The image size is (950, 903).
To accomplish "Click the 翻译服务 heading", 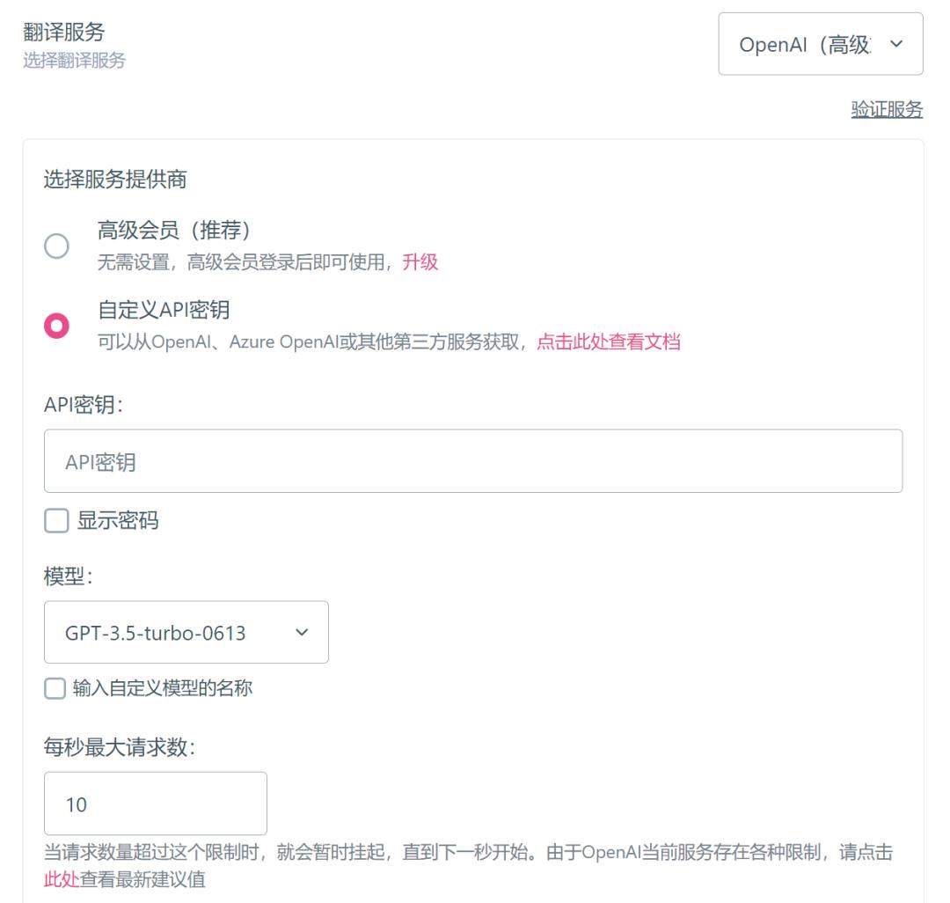I will [x=63, y=33].
